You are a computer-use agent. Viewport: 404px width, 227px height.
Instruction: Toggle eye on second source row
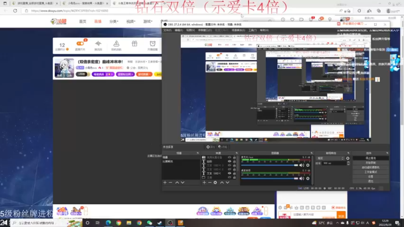pos(229,161)
